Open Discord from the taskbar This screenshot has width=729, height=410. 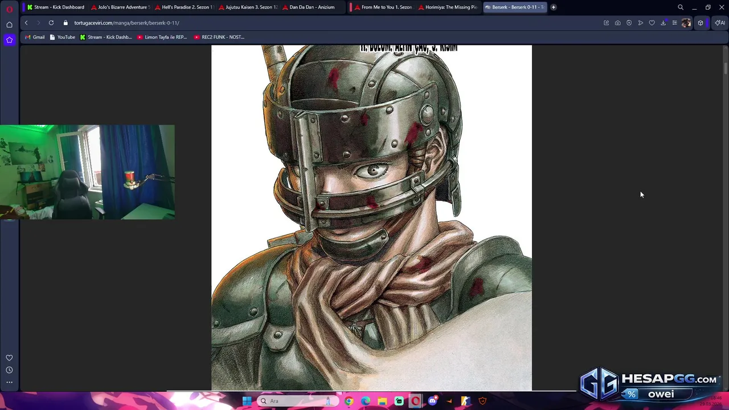(432, 401)
